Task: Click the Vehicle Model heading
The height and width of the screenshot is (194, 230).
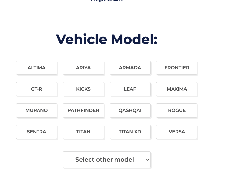Action: point(107,39)
